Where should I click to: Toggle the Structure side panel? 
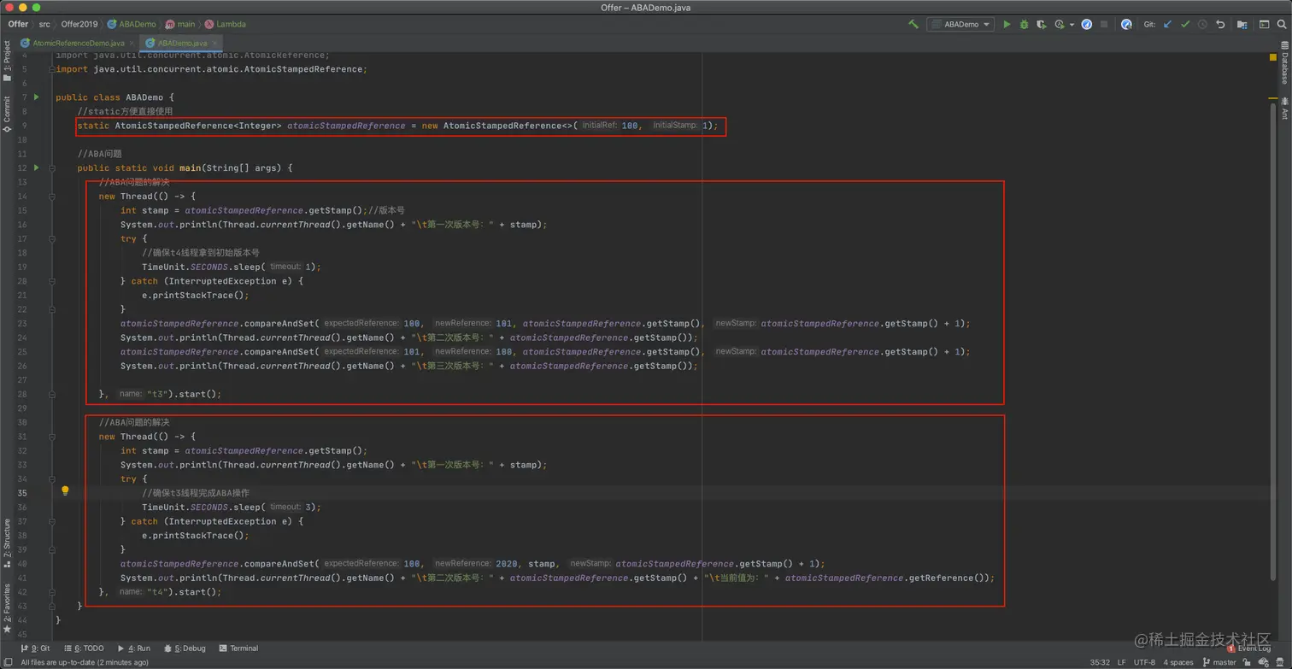7,543
